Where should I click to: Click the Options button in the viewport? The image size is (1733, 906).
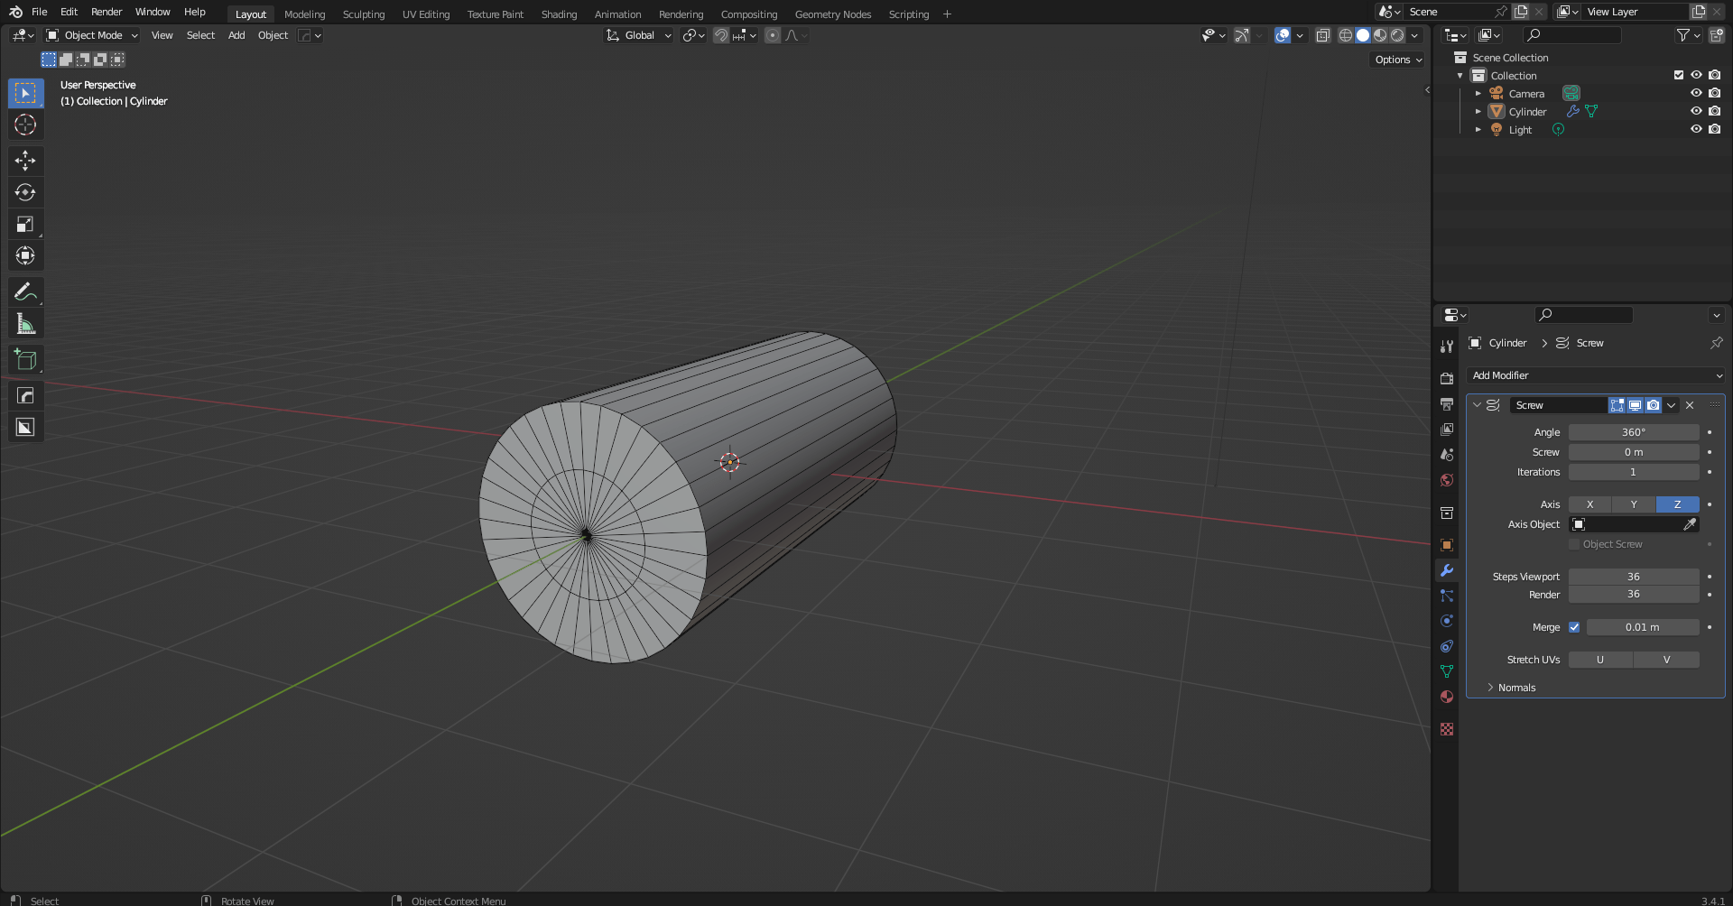pos(1395,59)
